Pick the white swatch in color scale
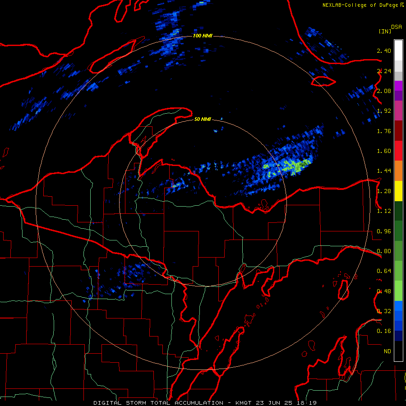The height and width of the screenshot is (406, 406). (398, 51)
